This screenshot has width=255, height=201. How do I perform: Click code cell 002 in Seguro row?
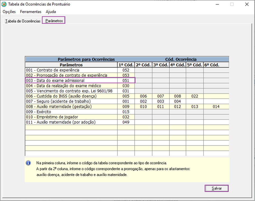click(x=143, y=101)
